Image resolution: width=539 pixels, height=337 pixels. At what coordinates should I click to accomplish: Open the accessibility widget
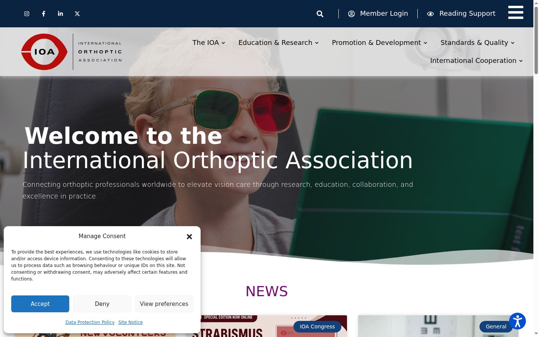pyautogui.click(x=518, y=321)
